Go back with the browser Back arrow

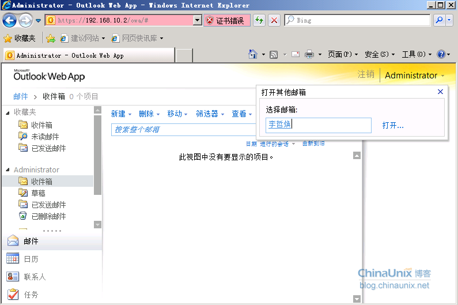pyautogui.click(x=9, y=21)
